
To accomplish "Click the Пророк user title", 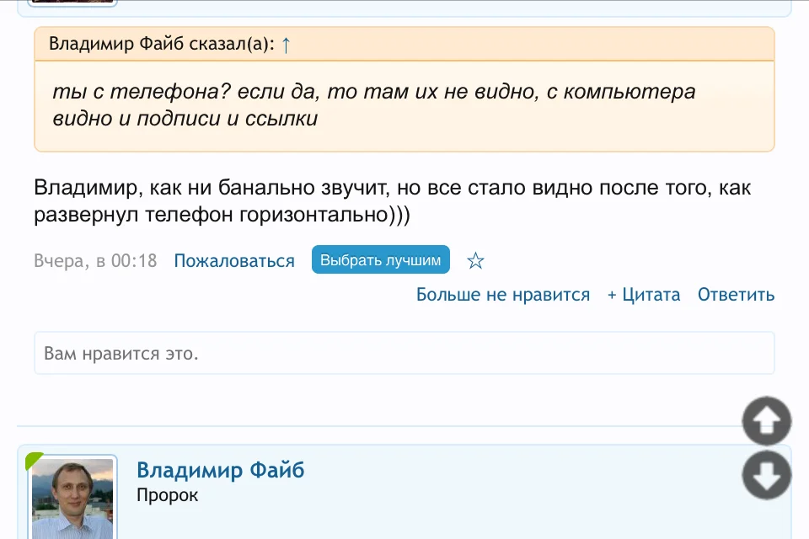I will (x=167, y=495).
